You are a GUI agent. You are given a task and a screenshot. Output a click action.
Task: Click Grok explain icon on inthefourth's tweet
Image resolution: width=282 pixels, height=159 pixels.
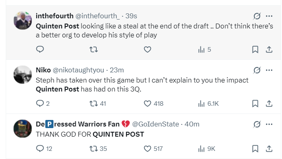click(x=257, y=16)
